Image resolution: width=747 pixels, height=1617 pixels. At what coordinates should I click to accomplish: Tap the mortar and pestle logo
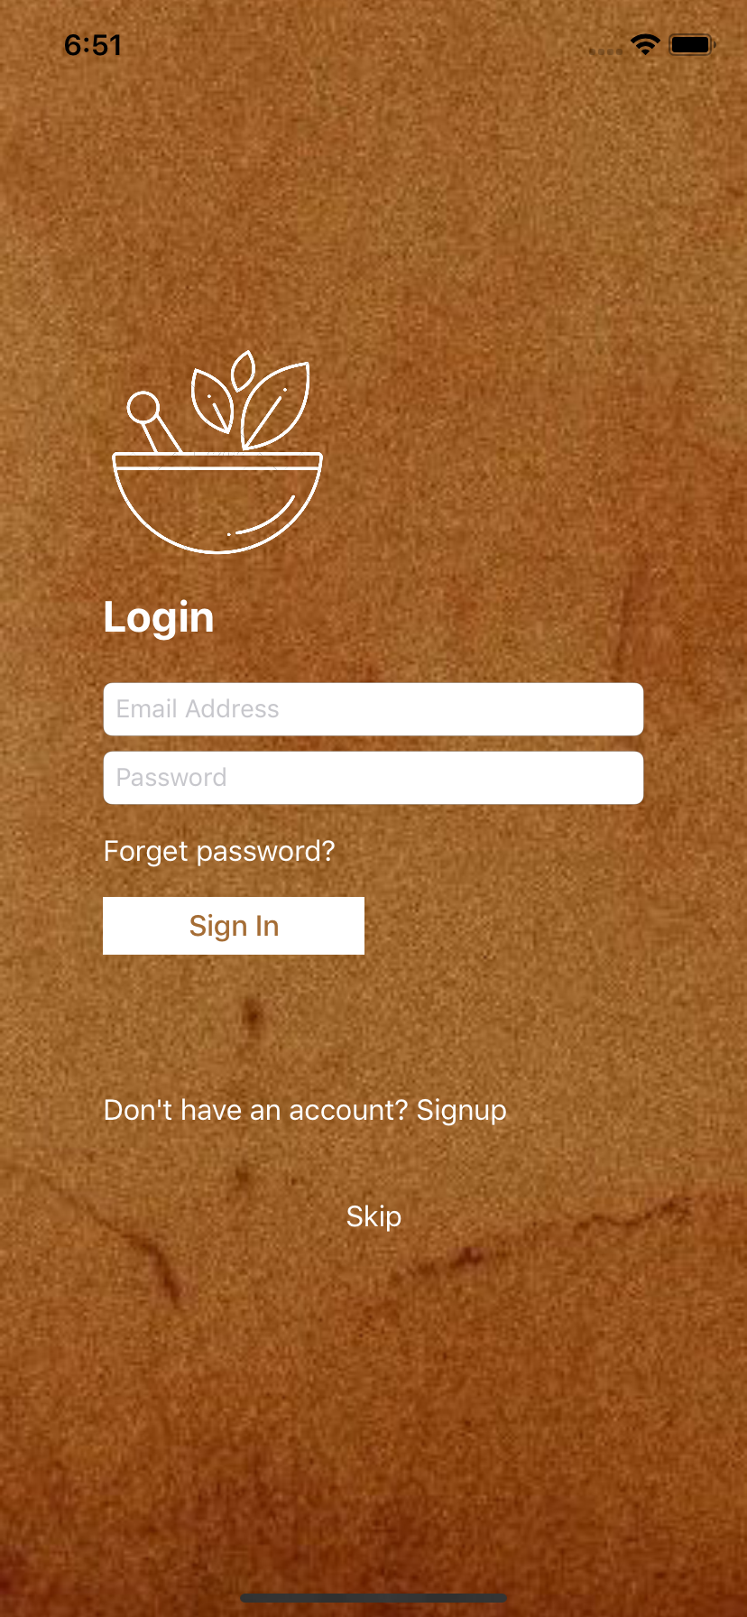tap(217, 451)
